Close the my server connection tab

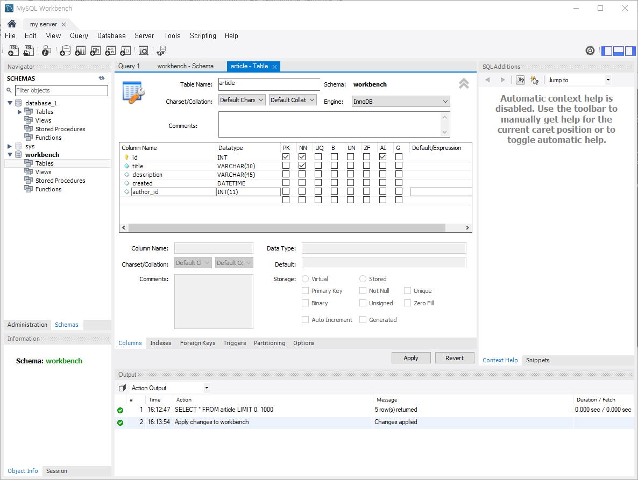(x=63, y=24)
